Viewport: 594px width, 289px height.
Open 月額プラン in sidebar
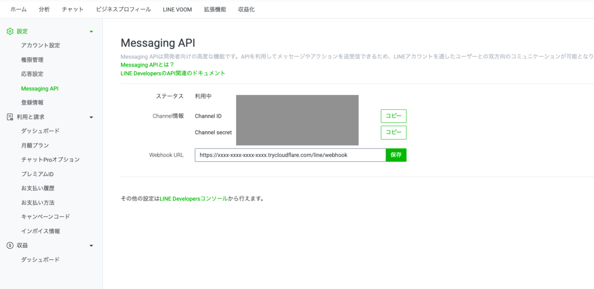click(x=35, y=145)
